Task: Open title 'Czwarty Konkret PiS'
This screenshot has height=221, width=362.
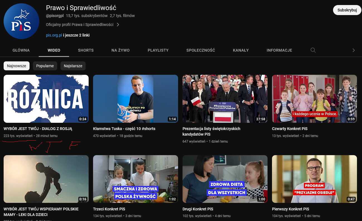Action: [290, 129]
